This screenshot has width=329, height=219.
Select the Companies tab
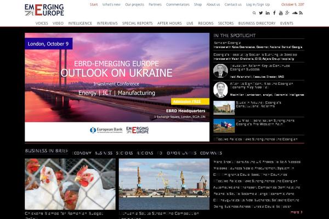pos(211,153)
